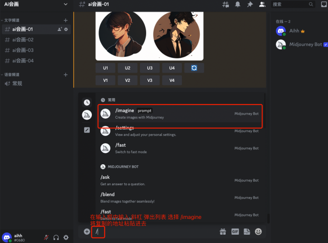
Task: Choose the /ask command
Action: point(180,180)
